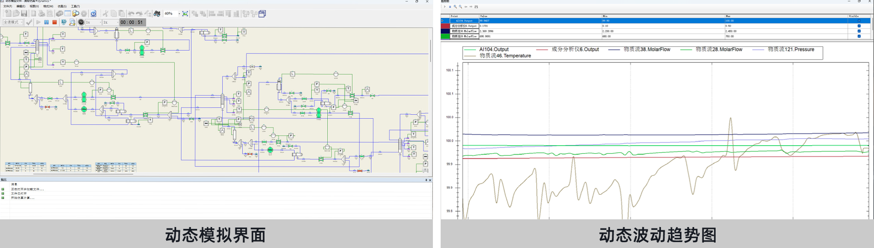Pause the simulation with the blue pause button
Viewport: 874px width, 248px height.
tap(46, 22)
